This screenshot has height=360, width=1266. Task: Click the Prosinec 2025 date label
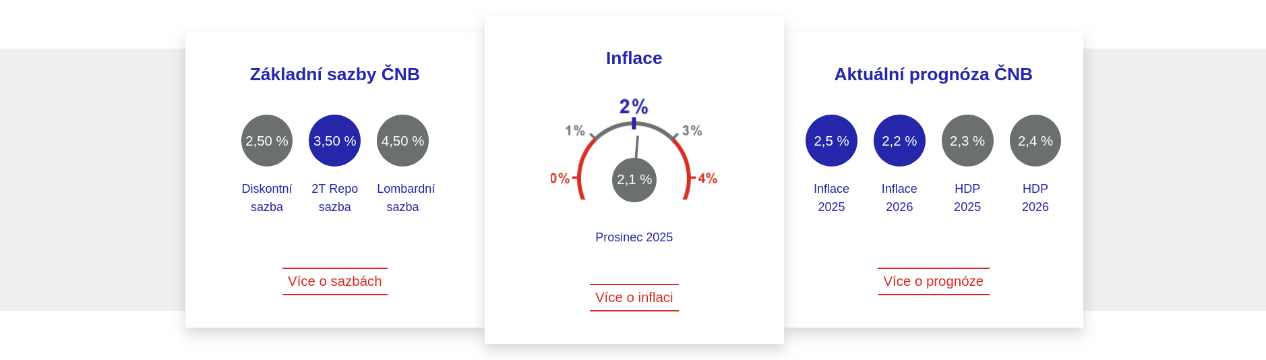(634, 237)
